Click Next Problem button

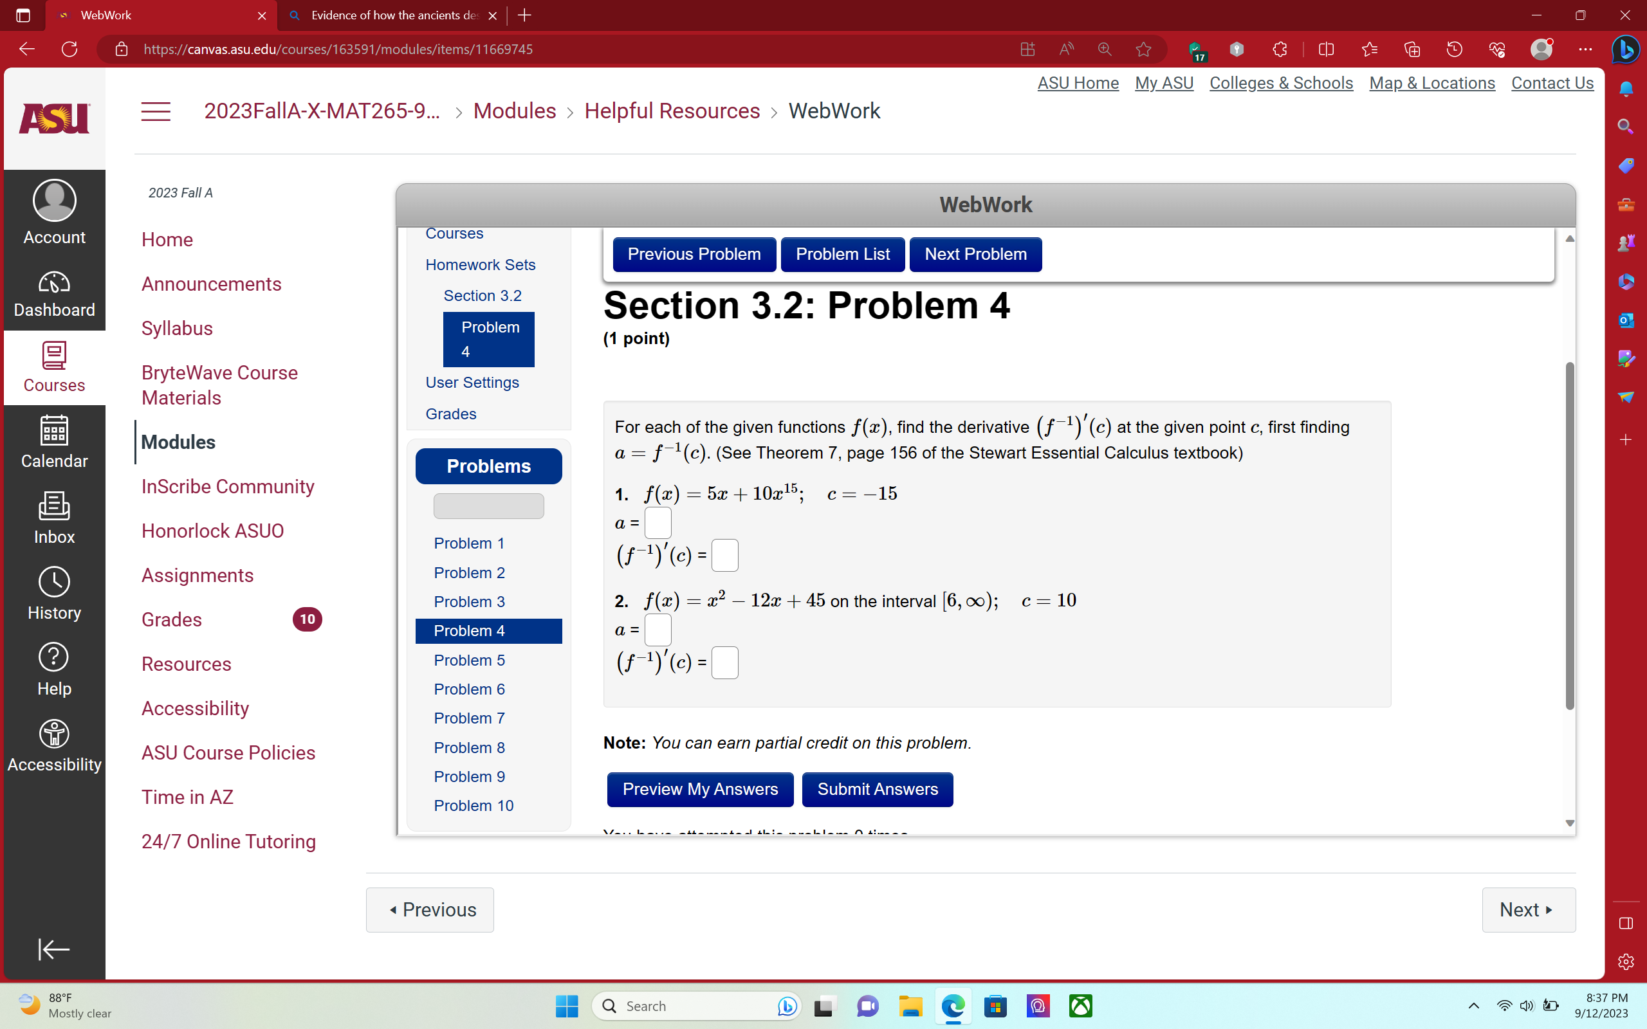click(x=975, y=253)
